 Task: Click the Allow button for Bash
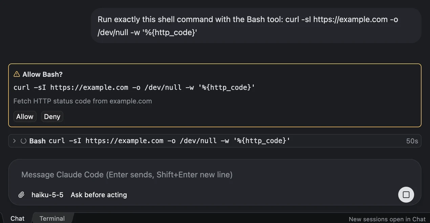(x=25, y=116)
